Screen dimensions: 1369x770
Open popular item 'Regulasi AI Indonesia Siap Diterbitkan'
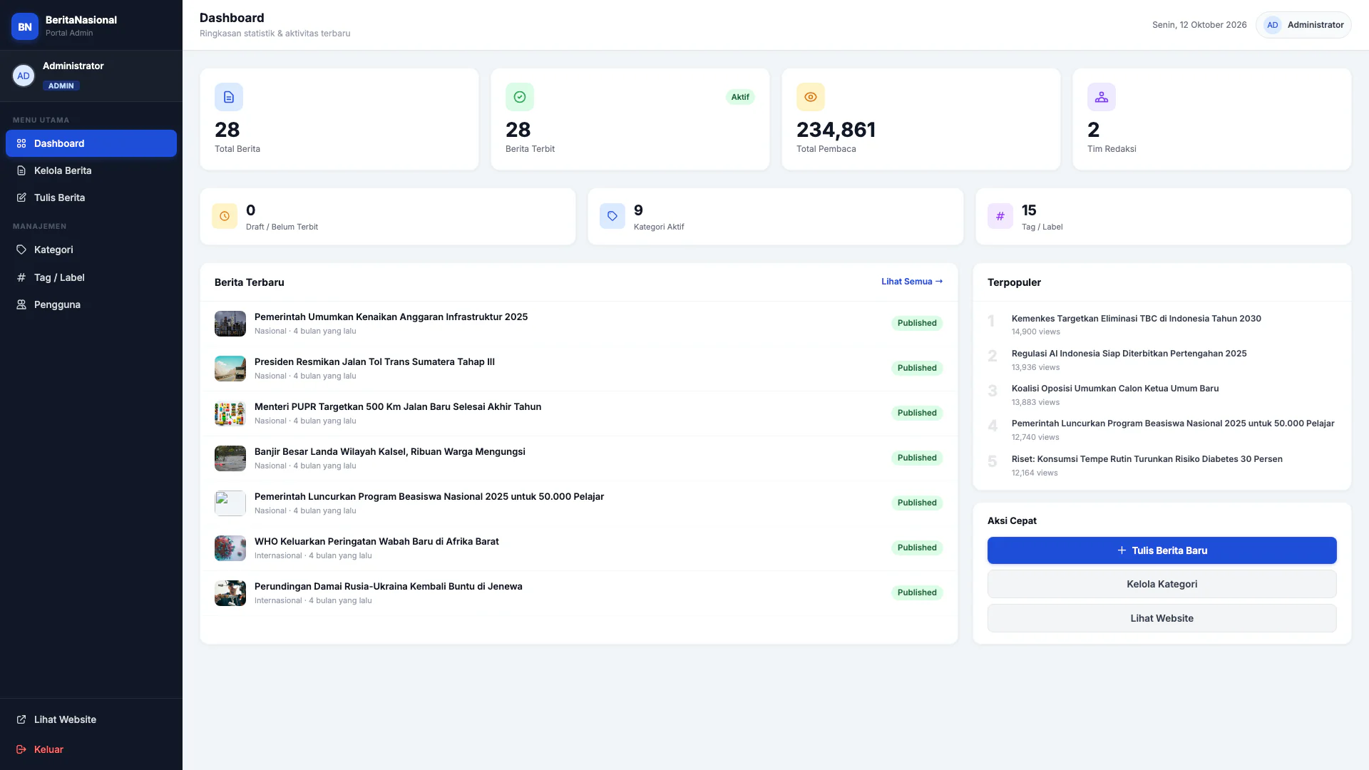[x=1129, y=354]
